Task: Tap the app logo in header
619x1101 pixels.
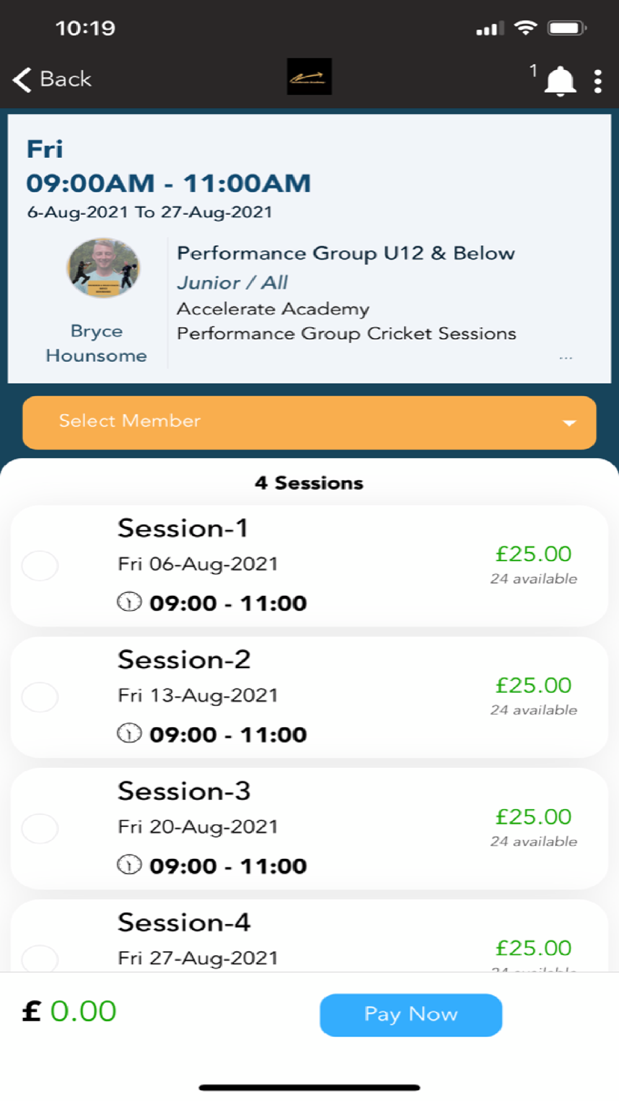Action: tap(309, 77)
